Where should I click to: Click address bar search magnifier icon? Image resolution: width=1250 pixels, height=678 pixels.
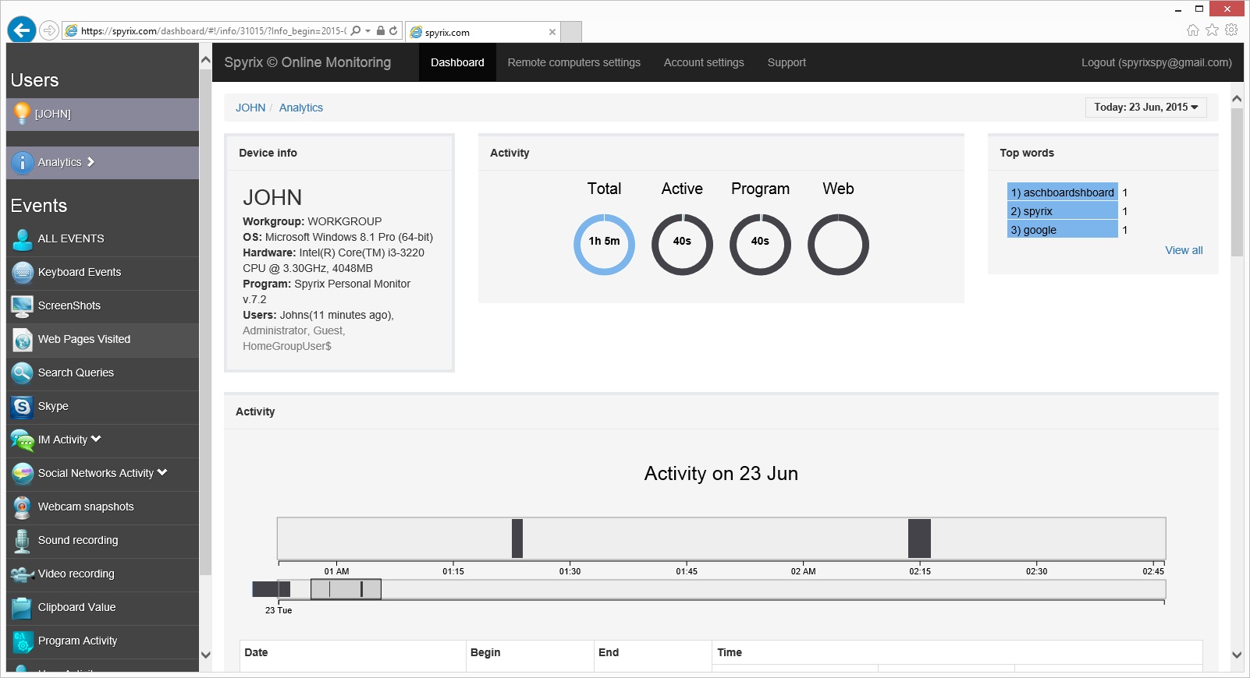(x=356, y=31)
